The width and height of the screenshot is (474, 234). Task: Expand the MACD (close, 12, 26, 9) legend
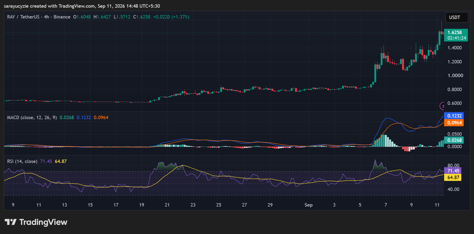pos(32,117)
